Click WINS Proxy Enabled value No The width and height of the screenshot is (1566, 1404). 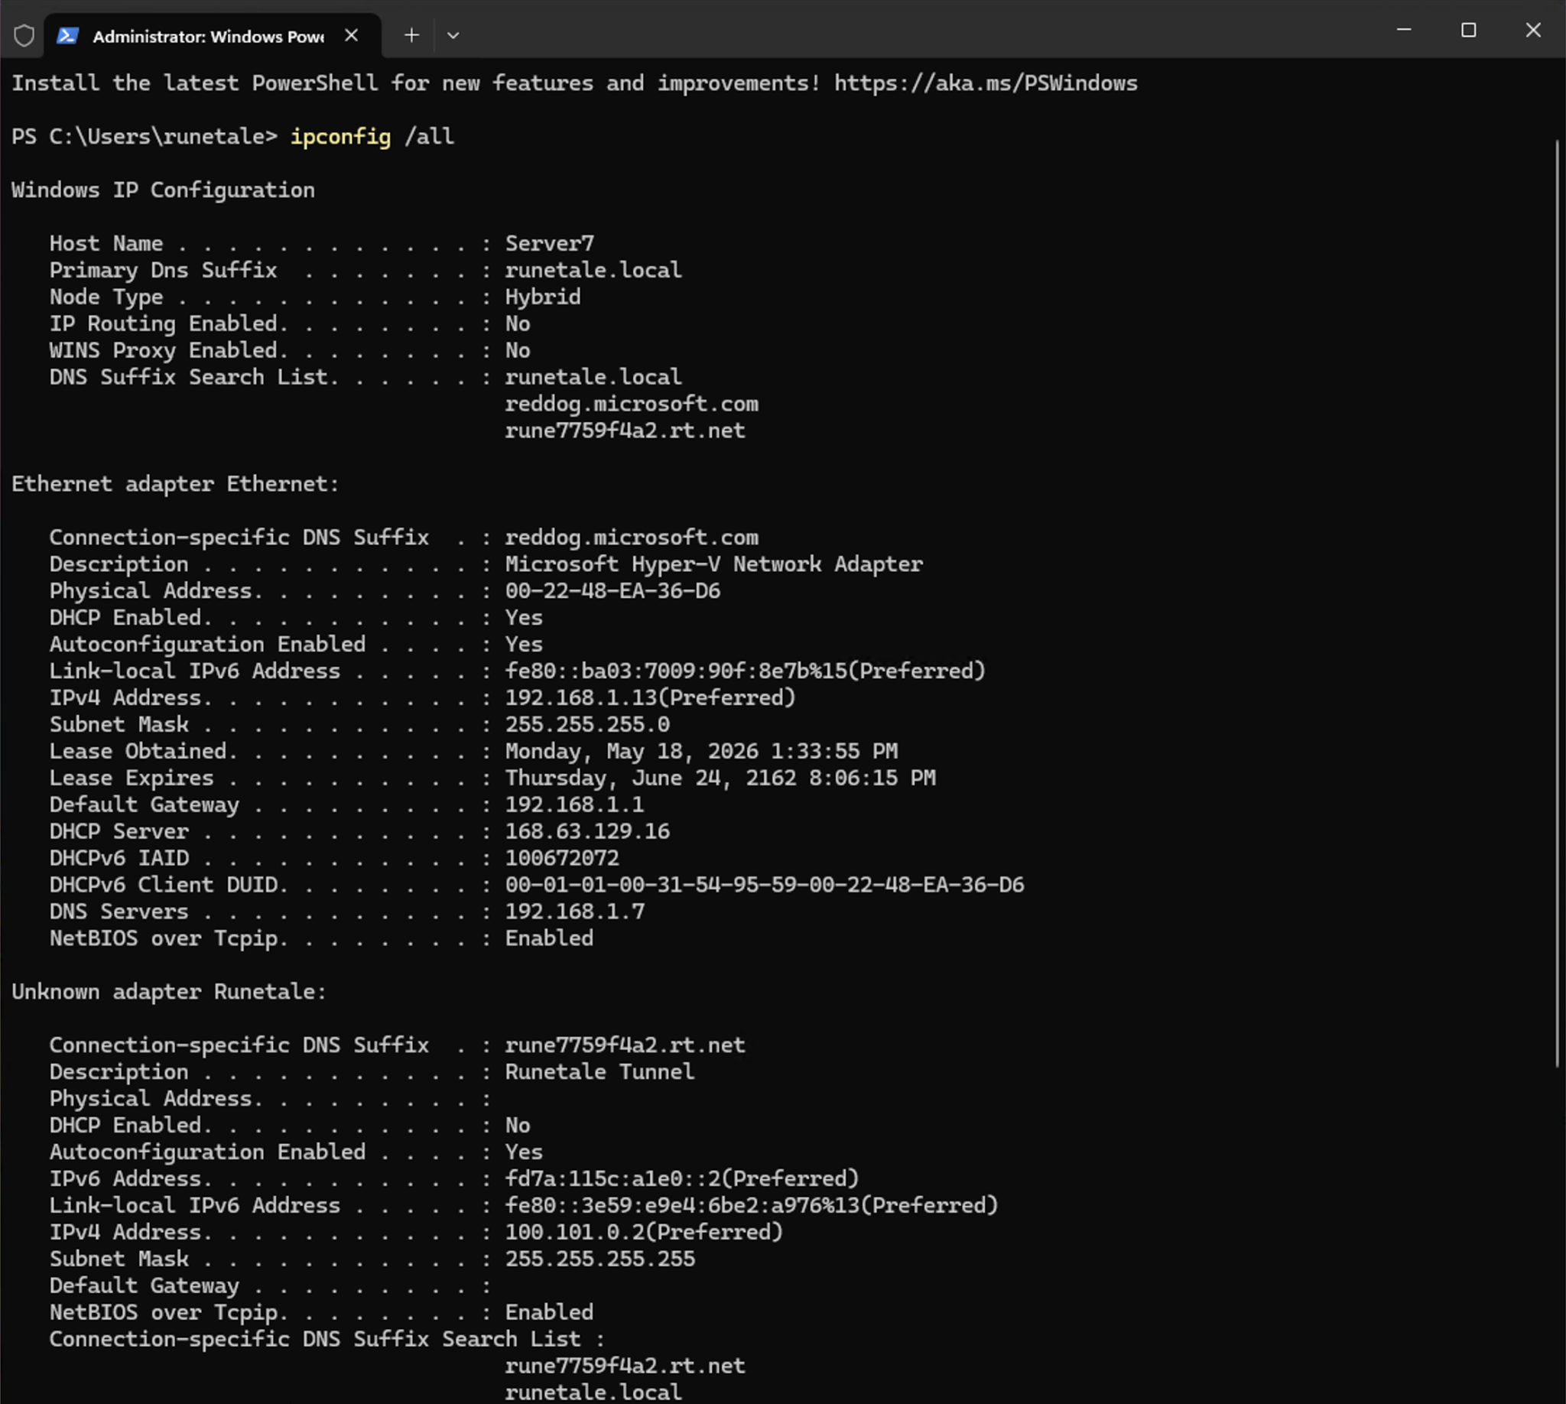[x=518, y=351]
